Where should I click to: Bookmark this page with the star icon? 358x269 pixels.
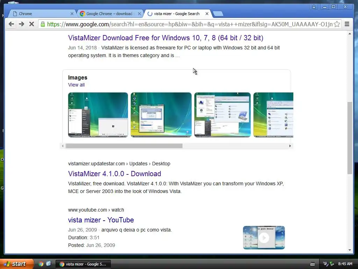[337, 24]
